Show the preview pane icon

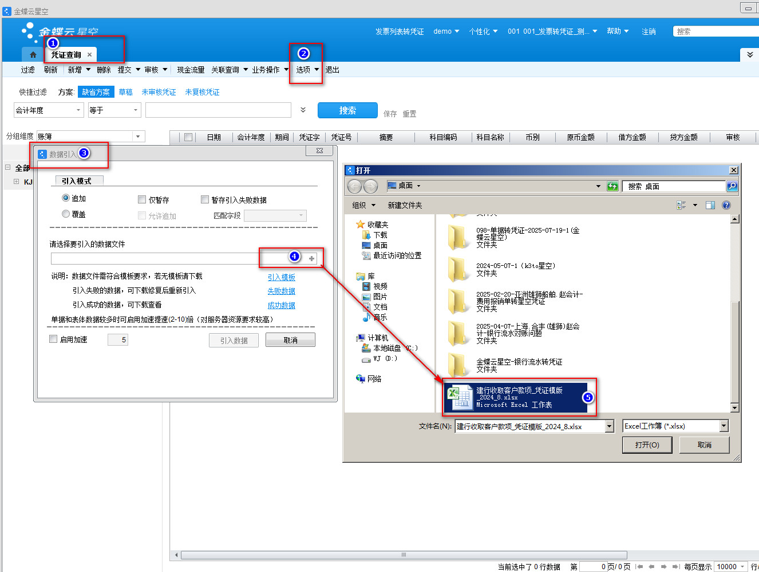click(710, 205)
